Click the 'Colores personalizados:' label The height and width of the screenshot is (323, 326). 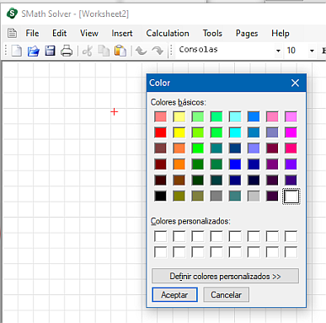pyautogui.click(x=190, y=221)
